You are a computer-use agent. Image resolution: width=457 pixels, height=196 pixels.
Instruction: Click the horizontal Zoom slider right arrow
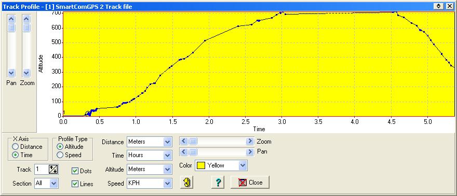click(250, 142)
